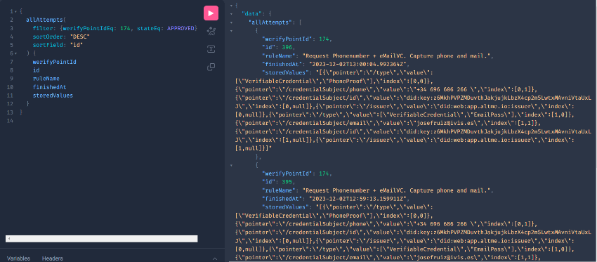Viewport: 597px width, 262px height.
Task: Fold the root object in the response
Action: (x=231, y=6)
